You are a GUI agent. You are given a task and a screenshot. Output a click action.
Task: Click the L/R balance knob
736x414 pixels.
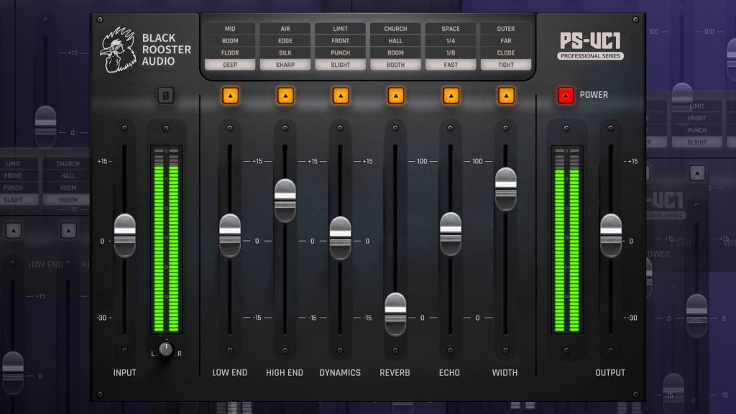coord(166,349)
